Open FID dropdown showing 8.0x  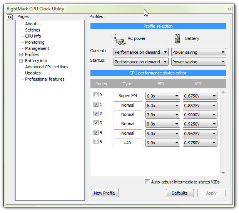163,124
